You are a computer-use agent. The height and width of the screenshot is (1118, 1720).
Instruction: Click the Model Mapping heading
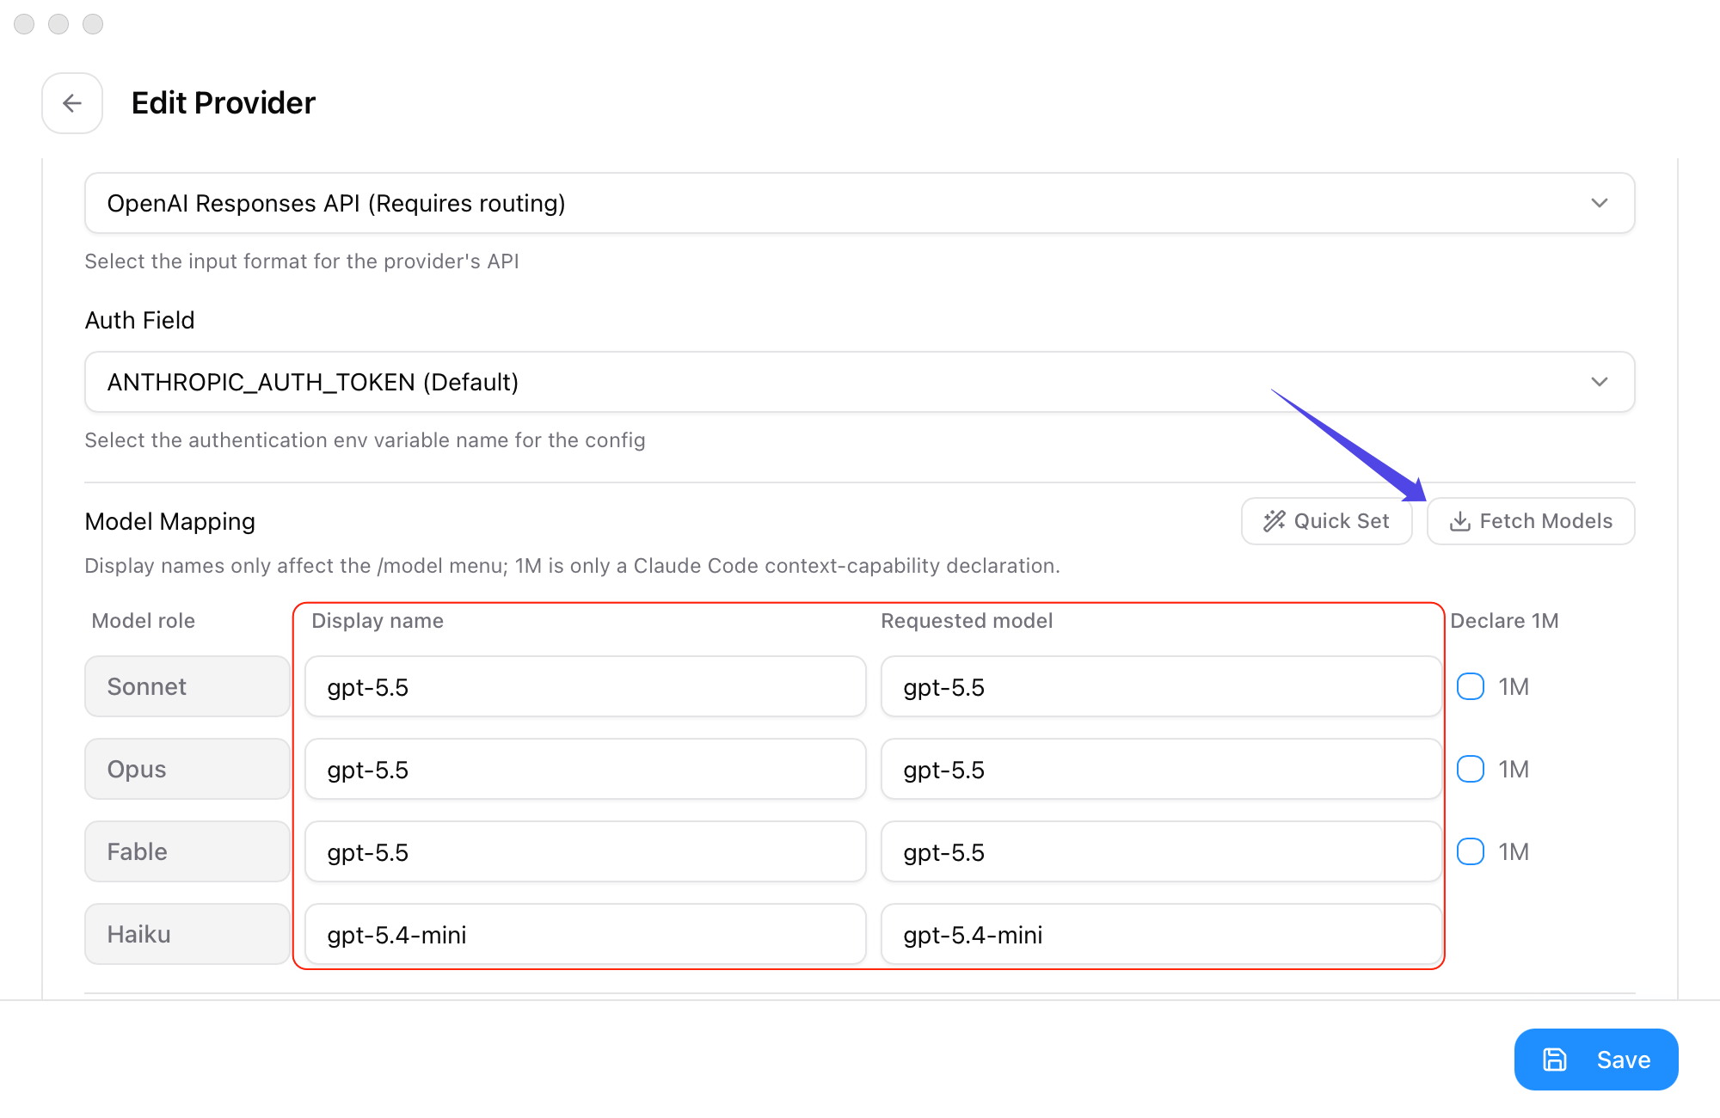pos(170,521)
